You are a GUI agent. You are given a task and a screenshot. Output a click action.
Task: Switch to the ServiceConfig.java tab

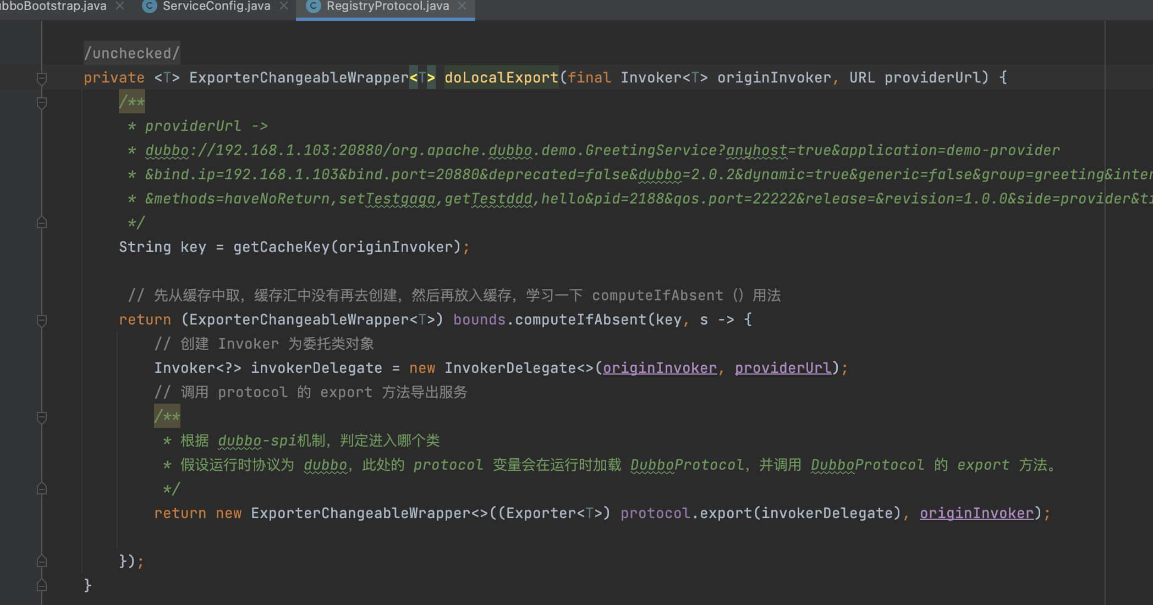[x=216, y=6]
